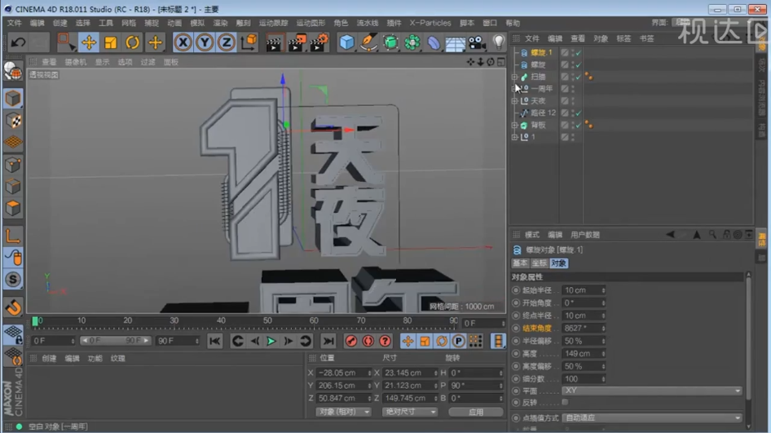Image resolution: width=771 pixels, height=433 pixels.
Task: Open viewport 摄像机 menu
Action: [x=75, y=62]
